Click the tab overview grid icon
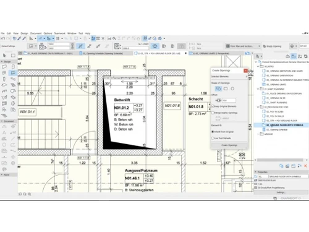 point(20,53)
